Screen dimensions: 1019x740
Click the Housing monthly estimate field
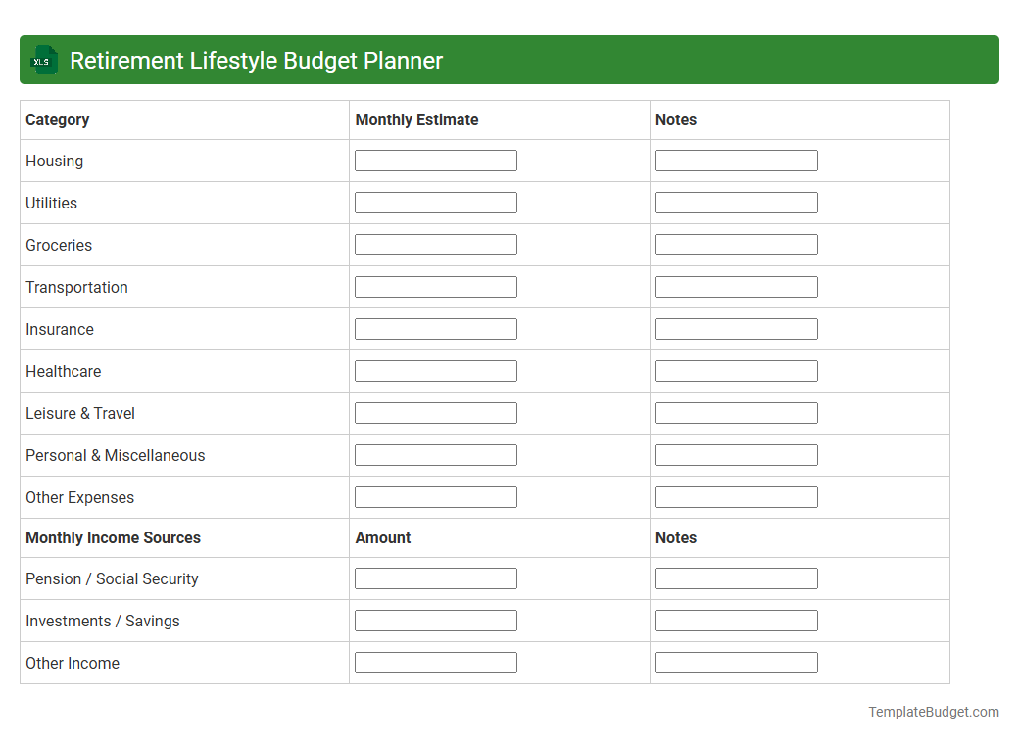[x=435, y=160]
